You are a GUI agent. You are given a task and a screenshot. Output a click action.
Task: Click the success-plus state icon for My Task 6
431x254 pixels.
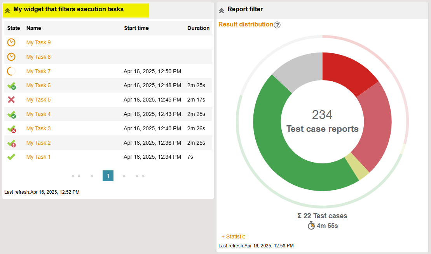pos(12,85)
